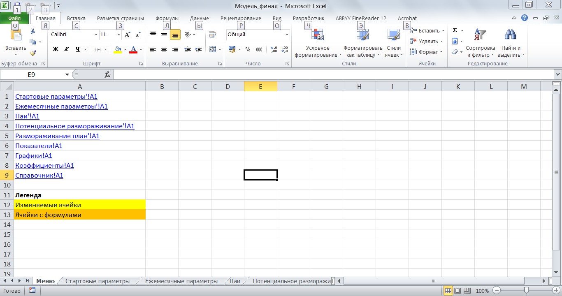This screenshot has width=562, height=296.
Task: Switch to the Разметка страницы tab
Action: pos(121,18)
